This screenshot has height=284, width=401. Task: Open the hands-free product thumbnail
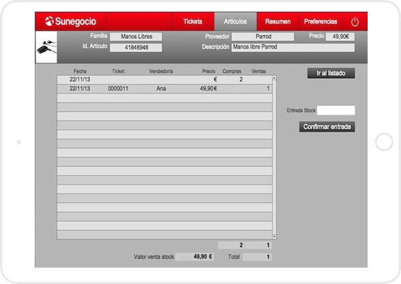coord(46,47)
